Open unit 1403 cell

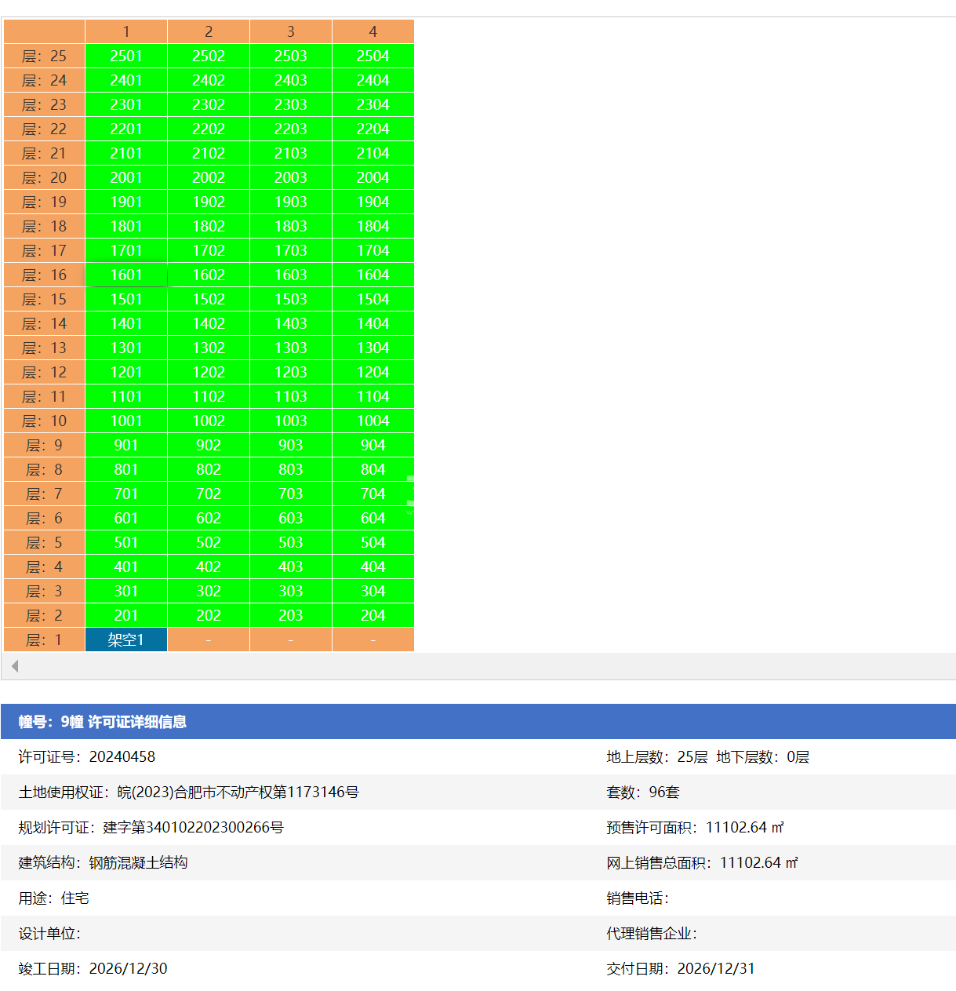(x=291, y=323)
